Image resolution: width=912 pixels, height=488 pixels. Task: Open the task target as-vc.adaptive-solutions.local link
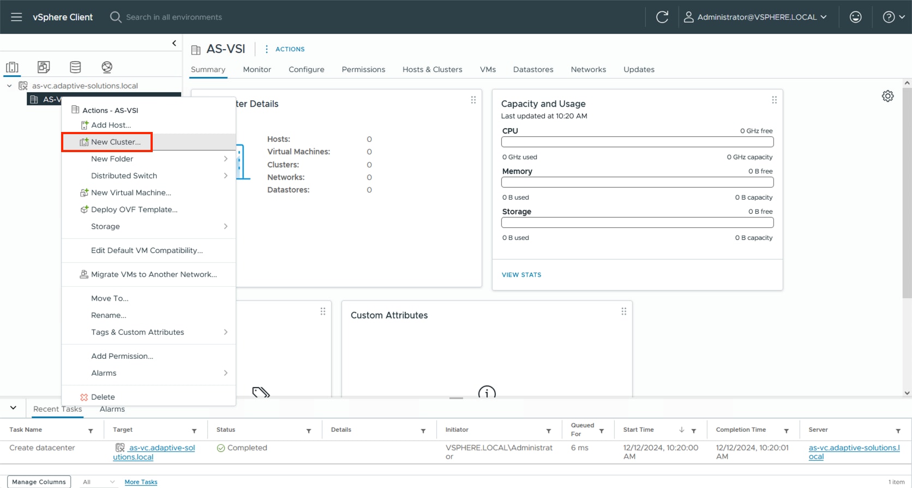pos(154,452)
